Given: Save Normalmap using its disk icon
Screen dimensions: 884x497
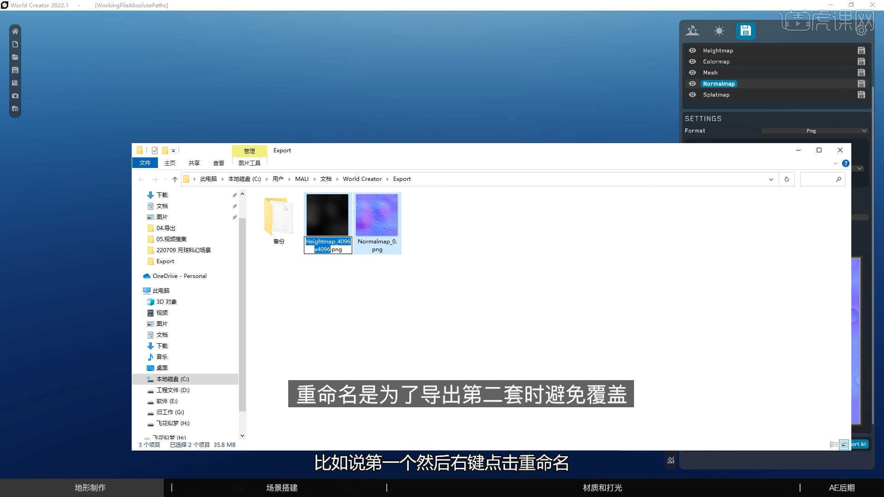Looking at the screenshot, I should 861,84.
